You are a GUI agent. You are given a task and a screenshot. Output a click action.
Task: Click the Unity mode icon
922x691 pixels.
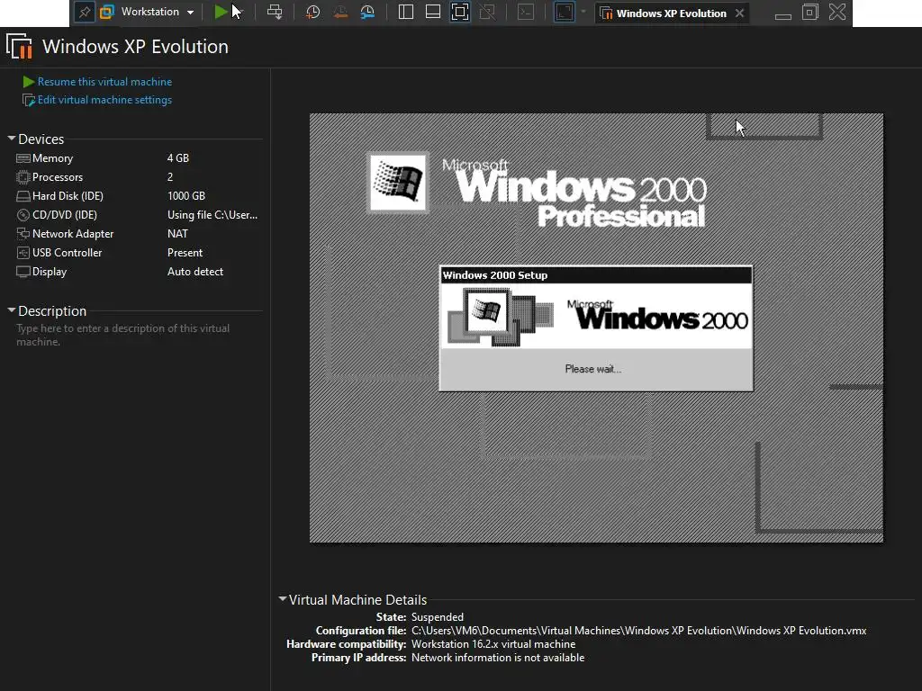click(x=487, y=12)
